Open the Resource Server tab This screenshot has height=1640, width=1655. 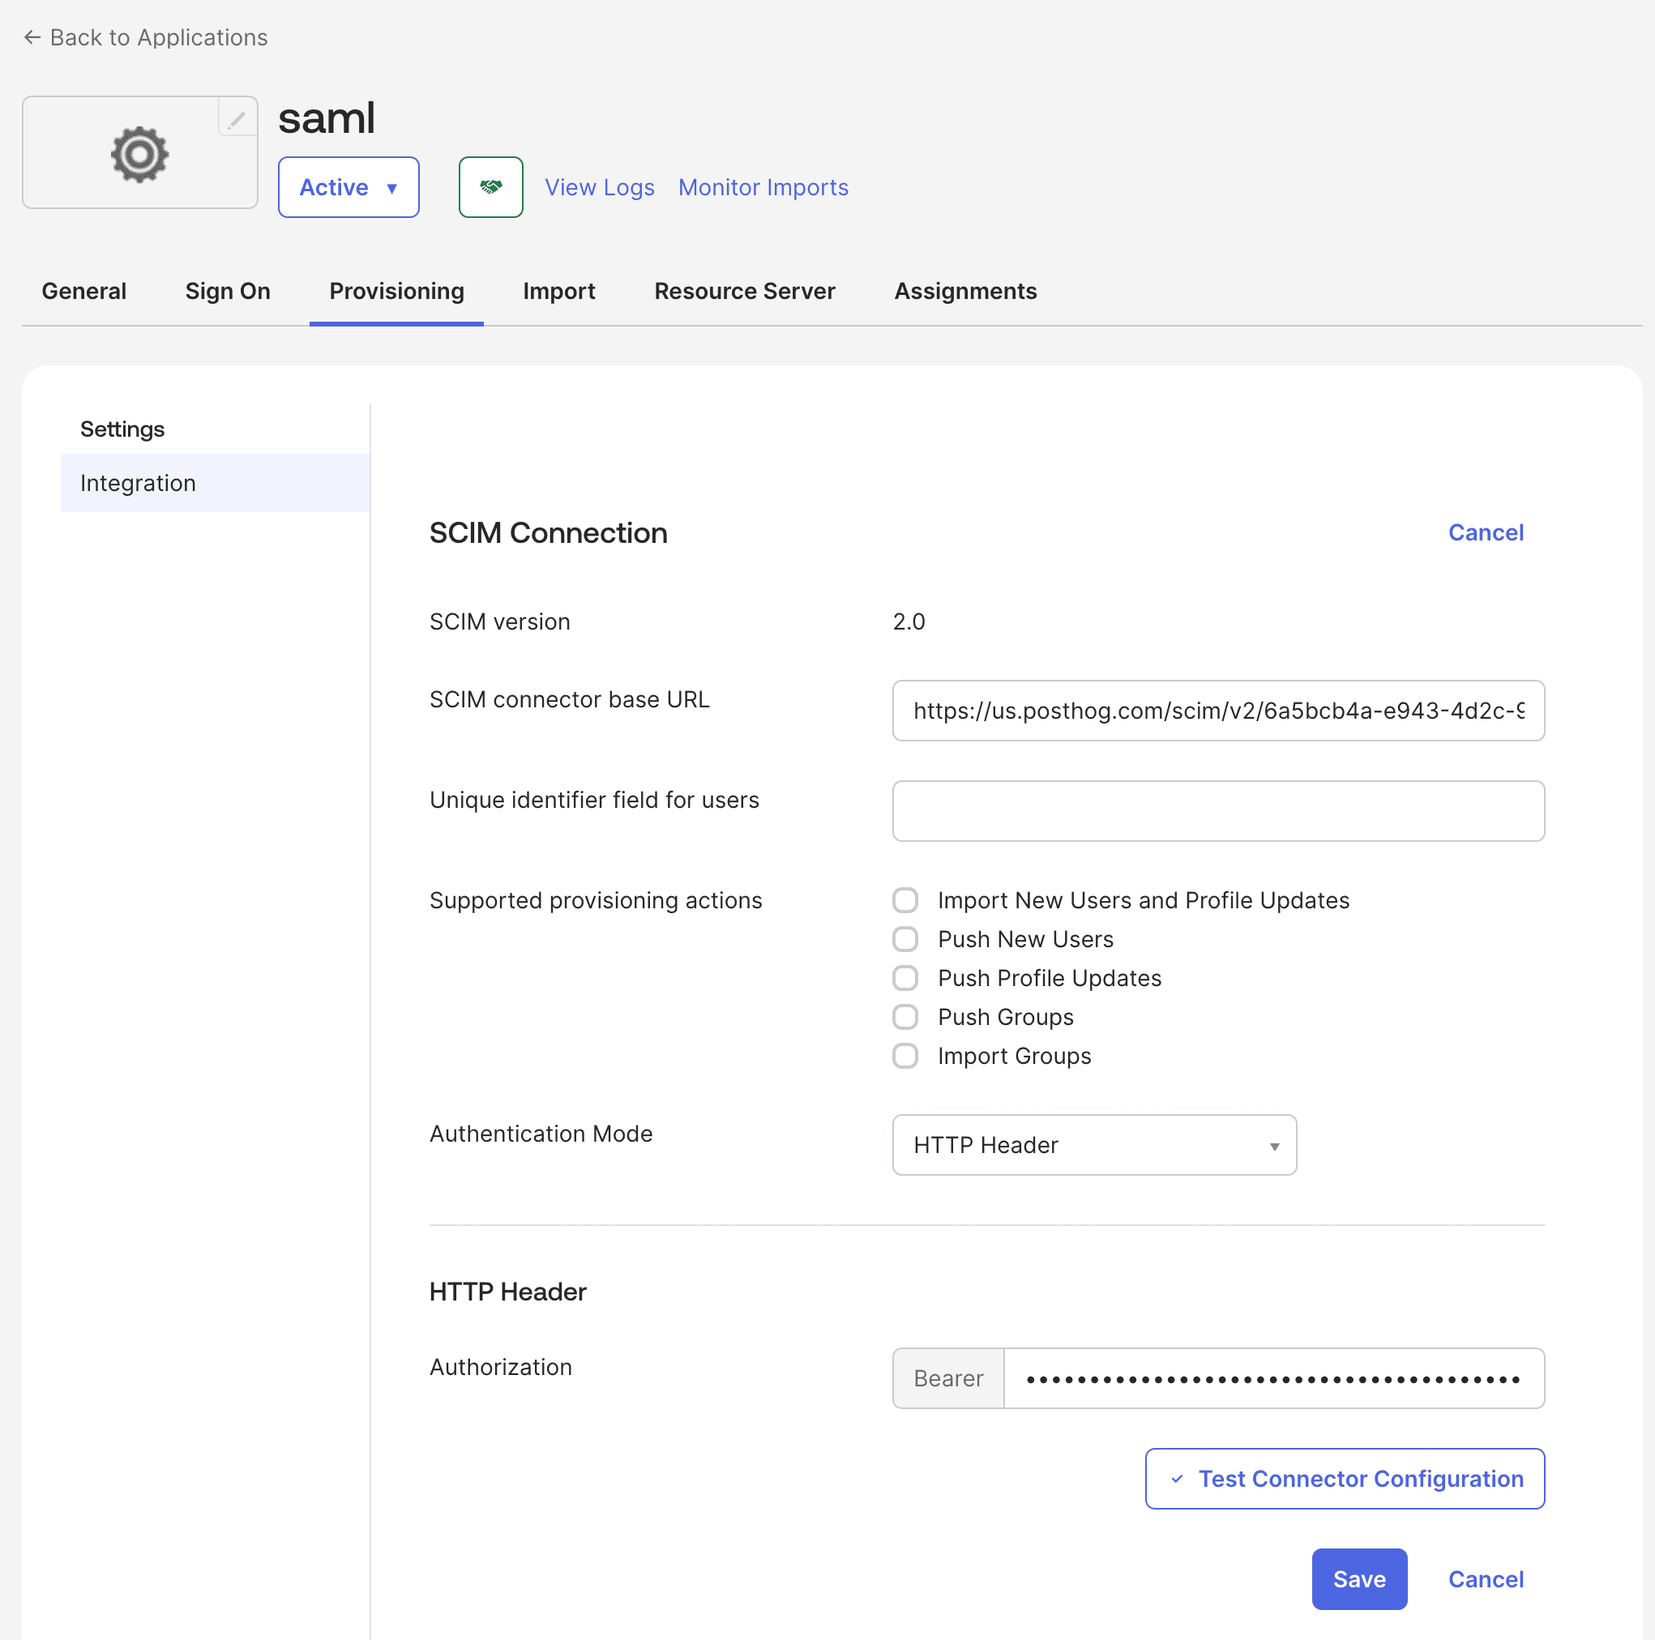coord(744,291)
